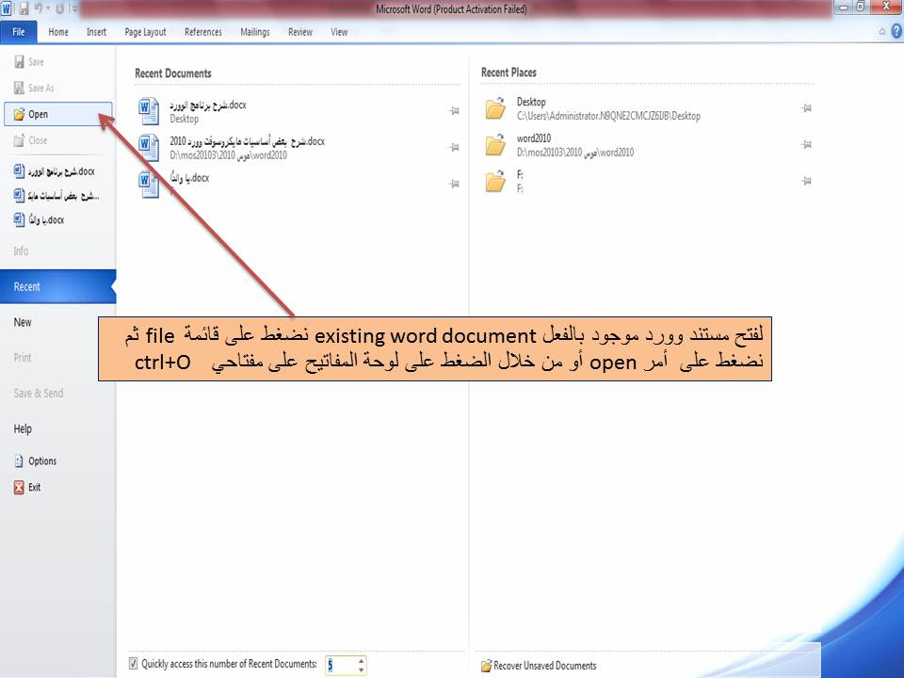Click Save in the backstage menu

pyautogui.click(x=29, y=62)
